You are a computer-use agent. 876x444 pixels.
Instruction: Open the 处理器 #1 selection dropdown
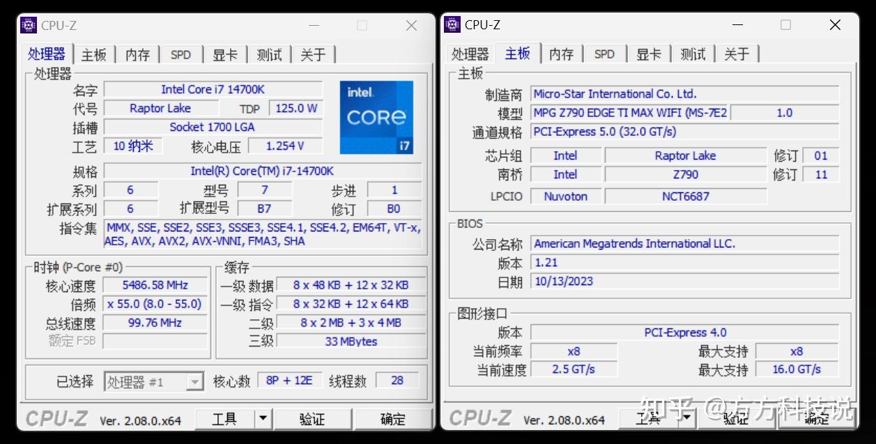tap(194, 380)
